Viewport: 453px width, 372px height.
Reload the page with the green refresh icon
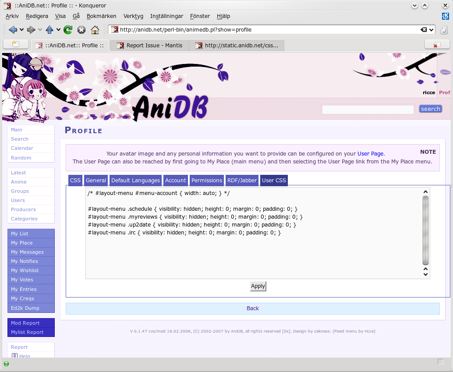[x=68, y=30]
